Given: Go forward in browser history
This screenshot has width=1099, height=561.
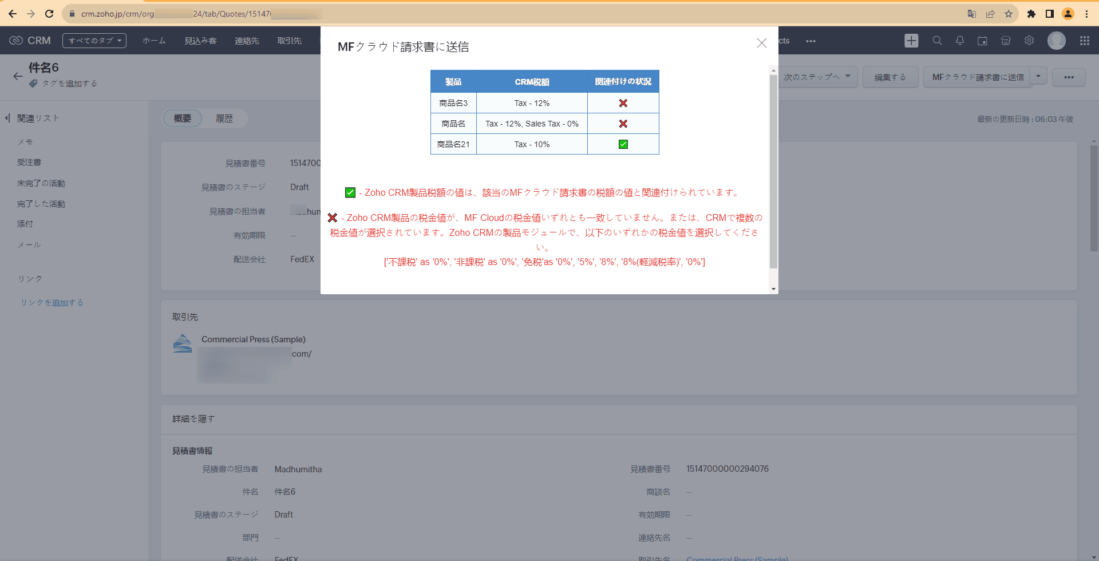Looking at the screenshot, I should (x=31, y=14).
